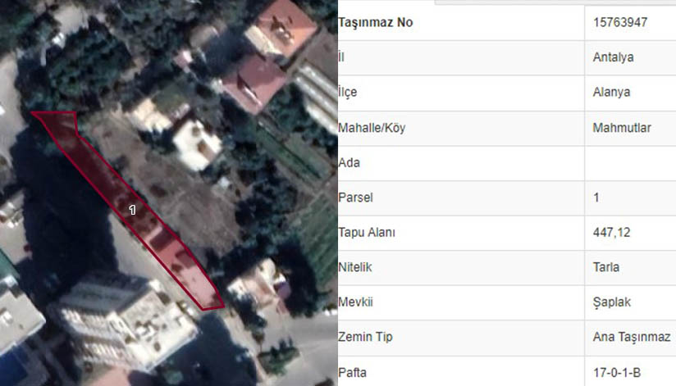
Task: Click the Antalya value in the İl row
Action: [613, 57]
